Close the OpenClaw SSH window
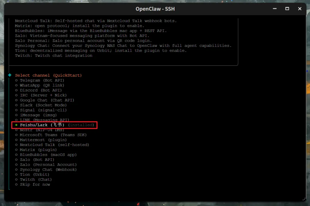The image size is (310, 206). coord(300,9)
